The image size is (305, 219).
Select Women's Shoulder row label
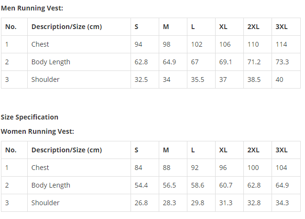point(45,203)
